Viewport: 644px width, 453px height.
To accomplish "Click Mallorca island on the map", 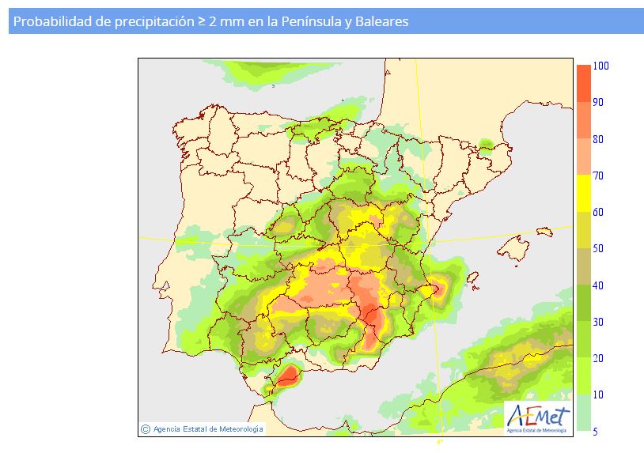I will (513, 249).
